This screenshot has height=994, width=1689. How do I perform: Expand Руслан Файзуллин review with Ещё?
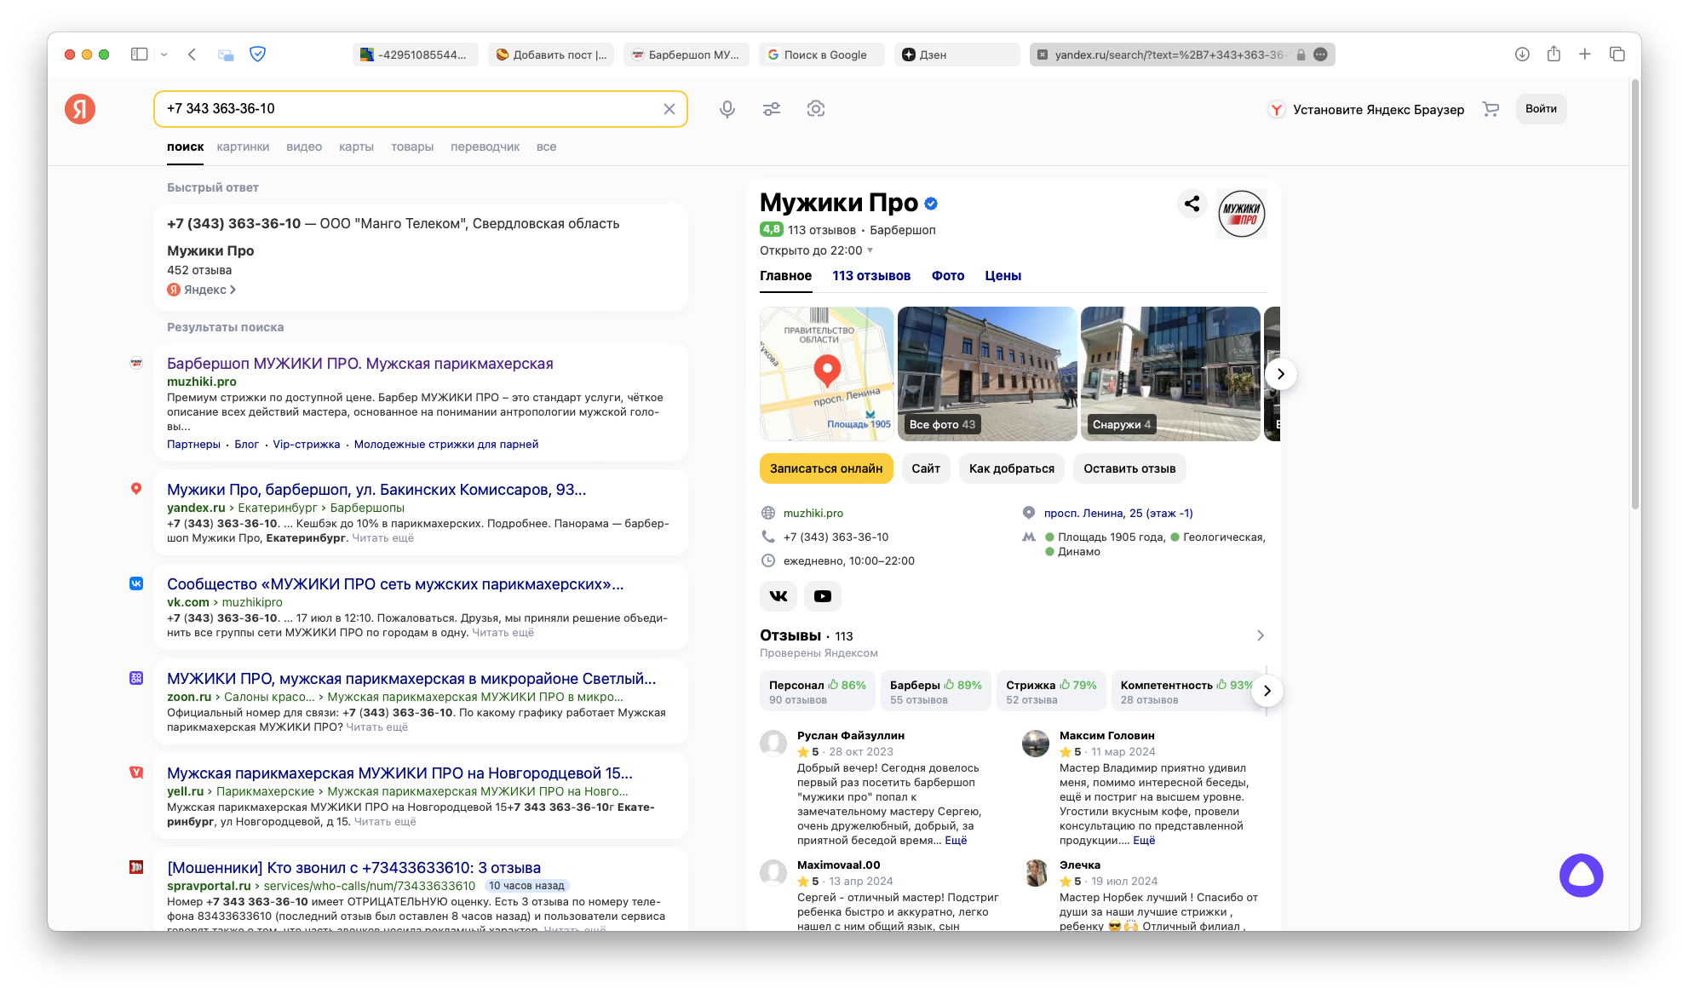[x=956, y=840]
